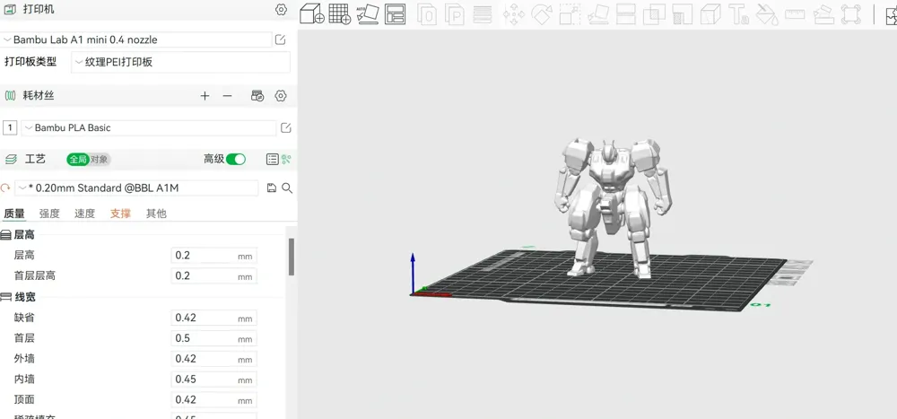Click the Arrange all objects icon
Image resolution: width=897 pixels, height=419 pixels.
click(x=396, y=13)
